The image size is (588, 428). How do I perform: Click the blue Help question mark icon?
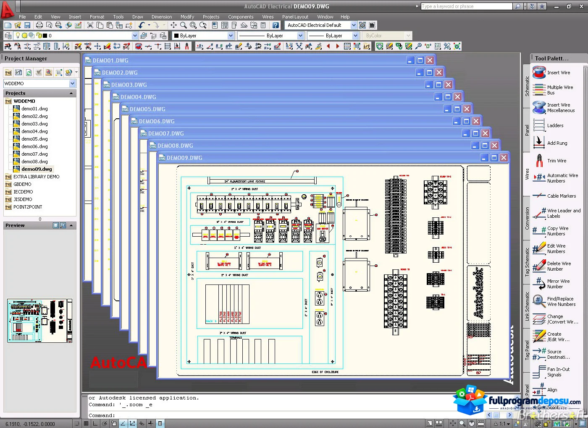pyautogui.click(x=276, y=25)
